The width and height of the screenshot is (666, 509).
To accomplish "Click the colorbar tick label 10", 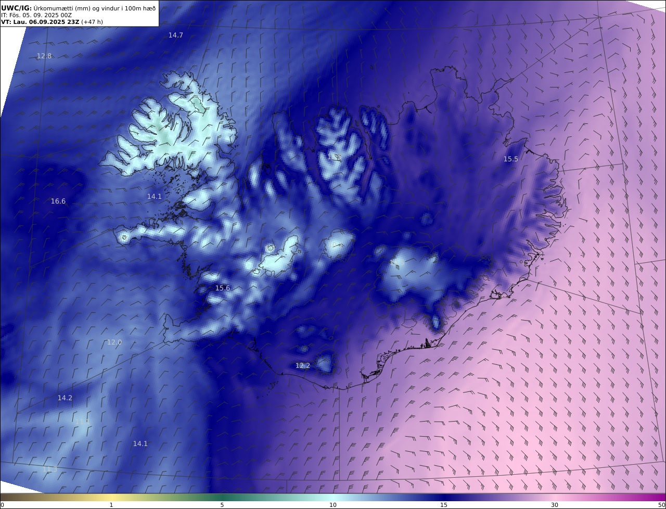I will (333, 505).
